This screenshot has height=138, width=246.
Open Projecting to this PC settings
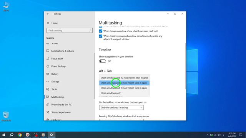click(x=61, y=105)
